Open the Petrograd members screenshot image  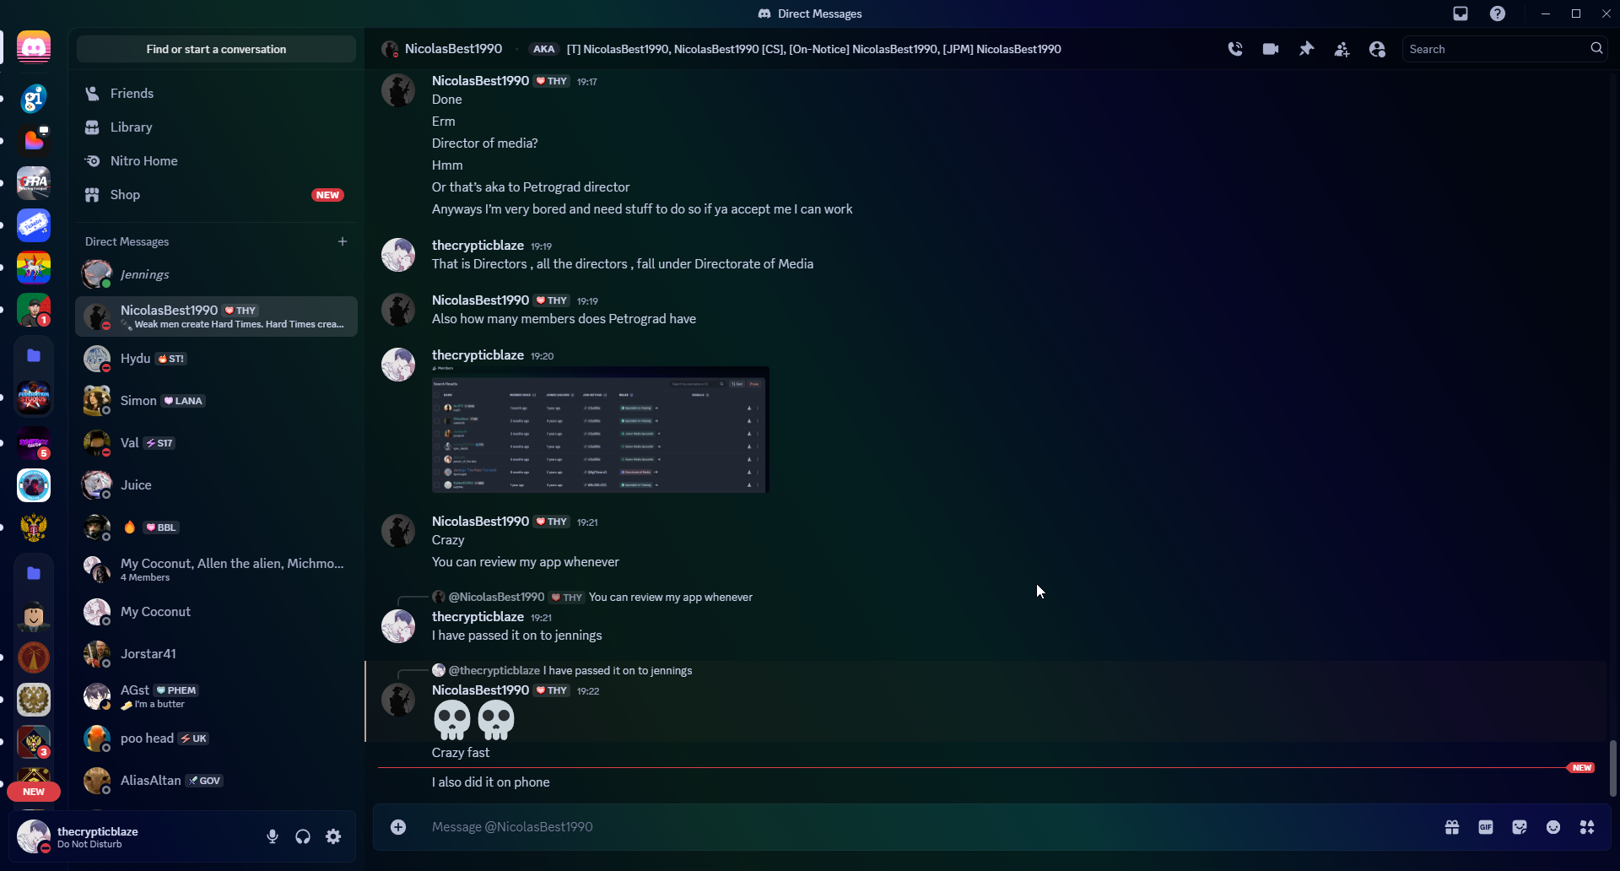click(600, 430)
